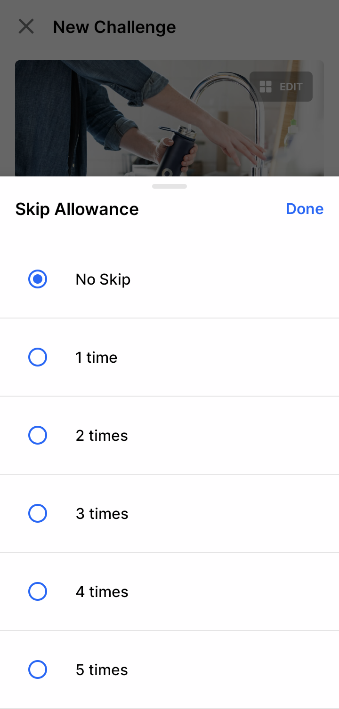Tap the New Challenge header title
This screenshot has width=339, height=709.
[114, 27]
